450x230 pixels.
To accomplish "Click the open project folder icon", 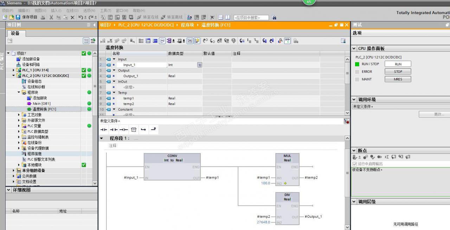I will [x=11, y=17].
